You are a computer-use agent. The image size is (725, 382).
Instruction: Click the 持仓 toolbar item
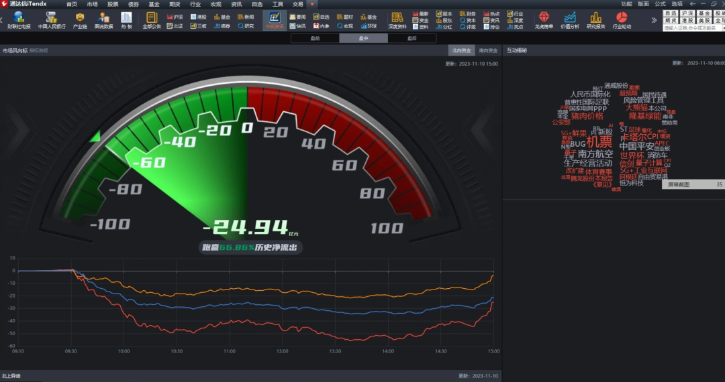[491, 27]
